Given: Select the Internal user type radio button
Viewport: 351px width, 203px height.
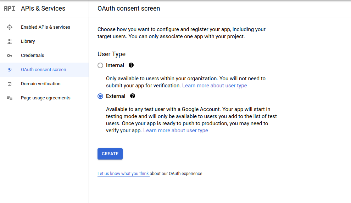Looking at the screenshot, I should 100,65.
